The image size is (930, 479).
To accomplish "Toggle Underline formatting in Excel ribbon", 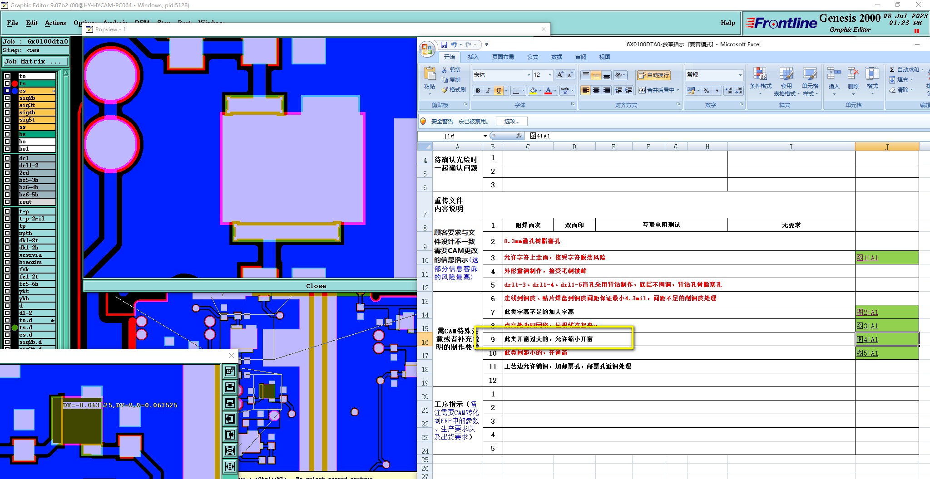I will click(x=499, y=91).
